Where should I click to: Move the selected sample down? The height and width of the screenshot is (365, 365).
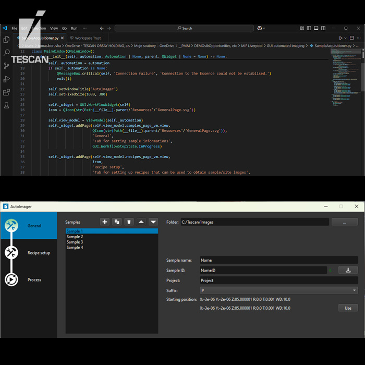tap(153, 222)
